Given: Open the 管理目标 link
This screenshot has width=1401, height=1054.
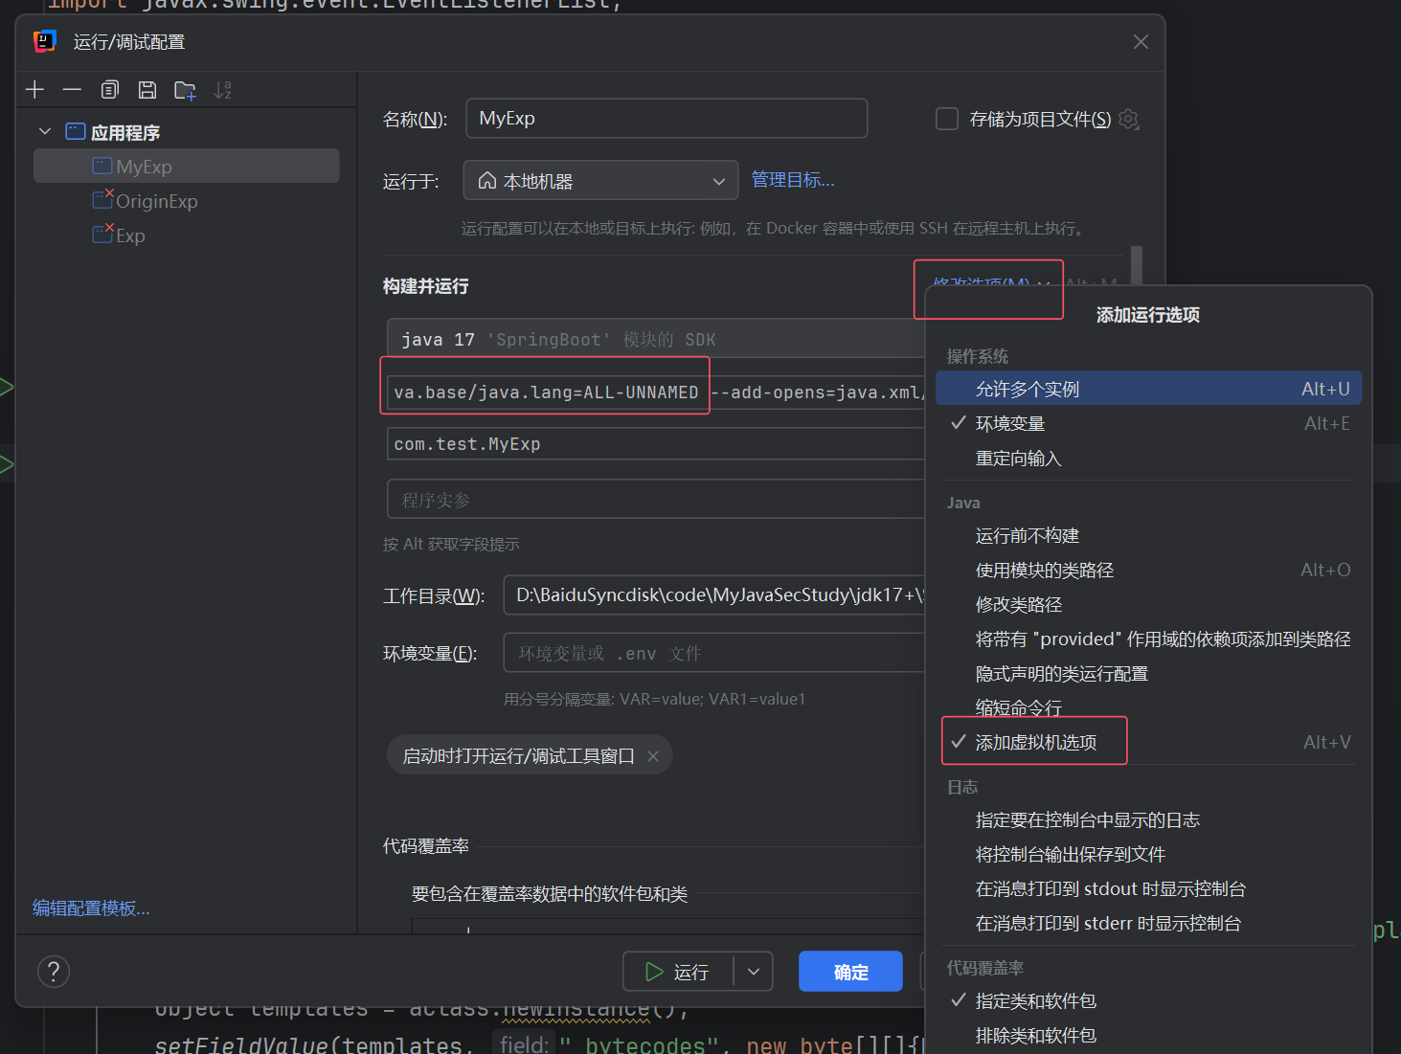Looking at the screenshot, I should (x=792, y=180).
